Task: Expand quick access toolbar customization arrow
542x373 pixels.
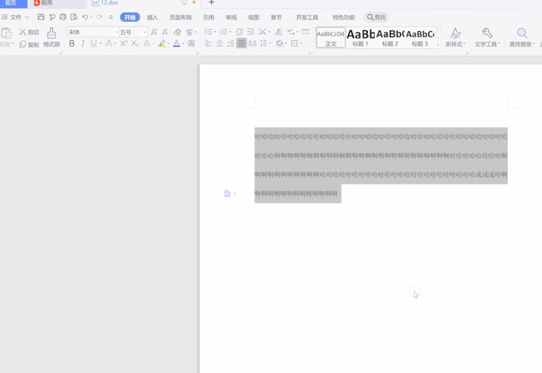Action: pos(111,17)
